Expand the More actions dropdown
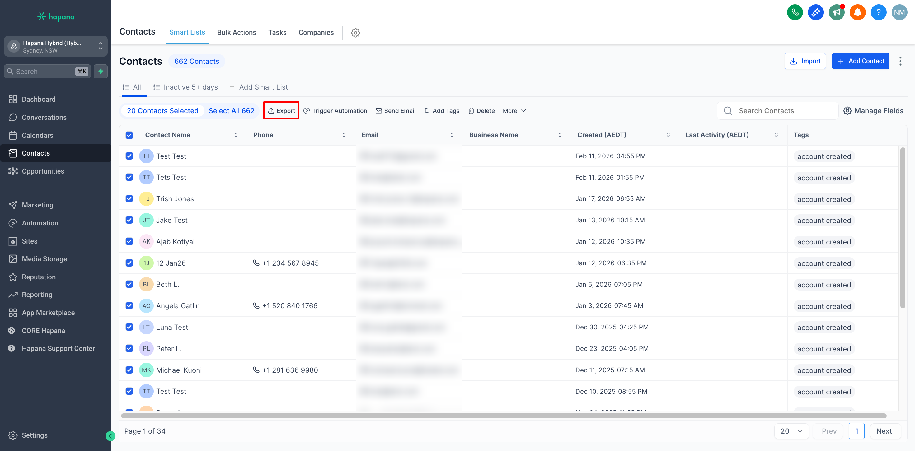The height and width of the screenshot is (451, 915). pyautogui.click(x=514, y=111)
